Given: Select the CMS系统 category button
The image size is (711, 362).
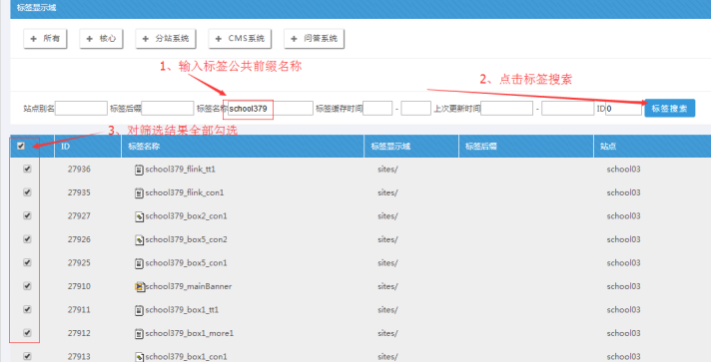Looking at the screenshot, I should tap(240, 39).
